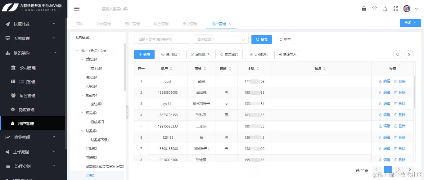Collapse the 组织架构 sidebar section
Screen dimensions: 424x180
coord(55,53)
